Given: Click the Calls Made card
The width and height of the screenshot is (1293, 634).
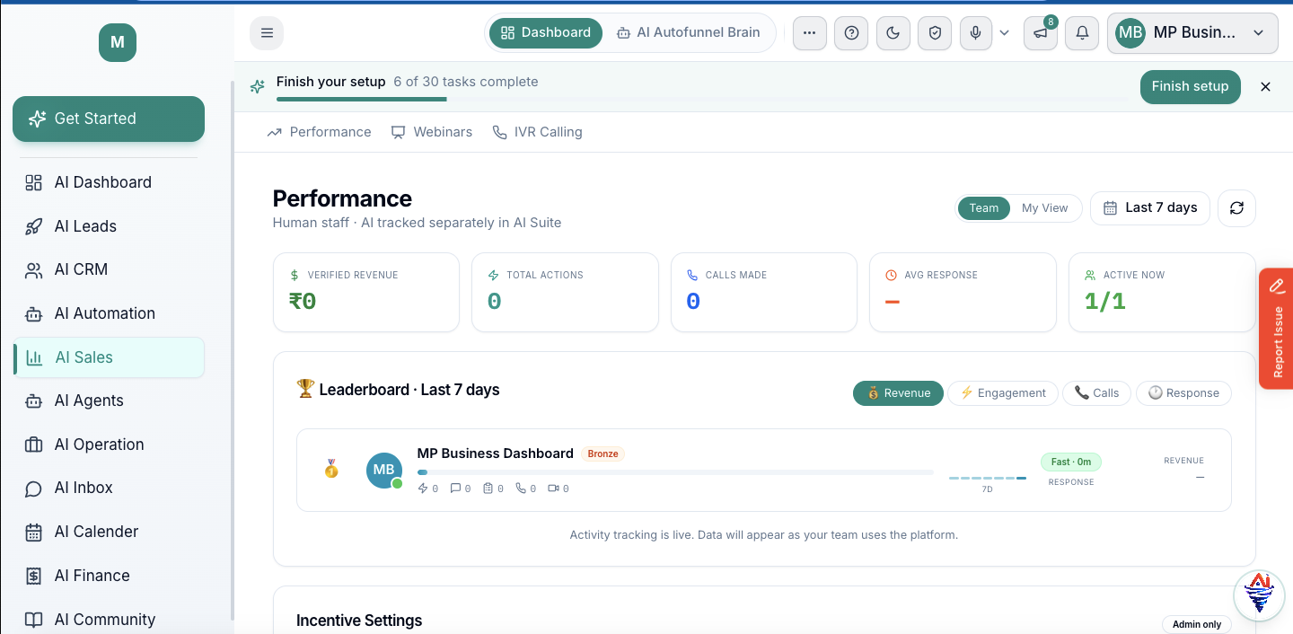Looking at the screenshot, I should coord(764,293).
